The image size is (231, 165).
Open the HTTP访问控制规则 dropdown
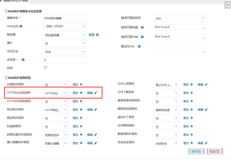[55, 101]
